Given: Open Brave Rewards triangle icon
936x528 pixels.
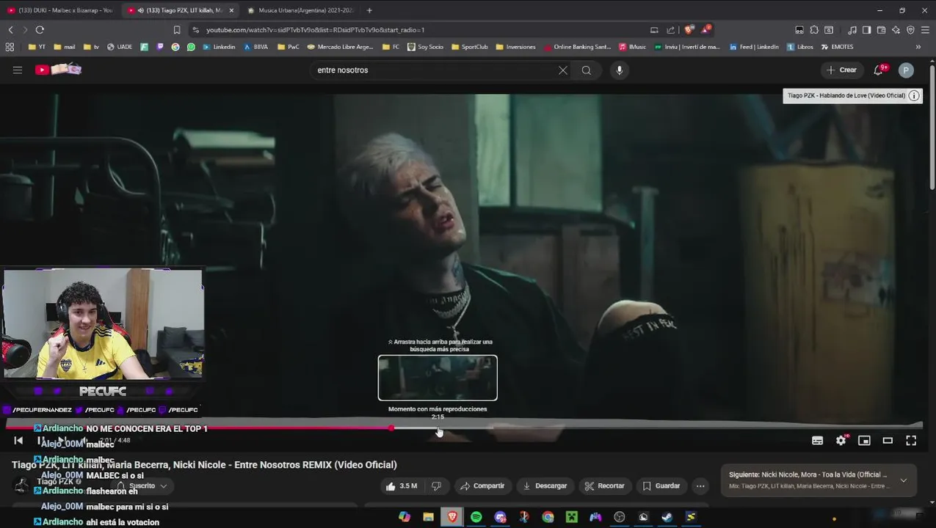Looking at the screenshot, I should [x=705, y=30].
